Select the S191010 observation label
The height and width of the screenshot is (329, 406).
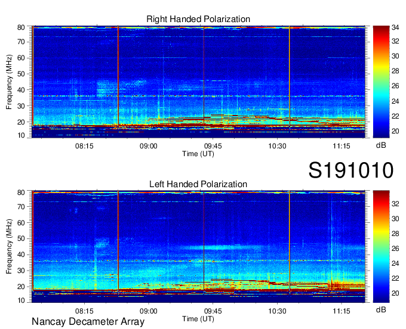[351, 170]
